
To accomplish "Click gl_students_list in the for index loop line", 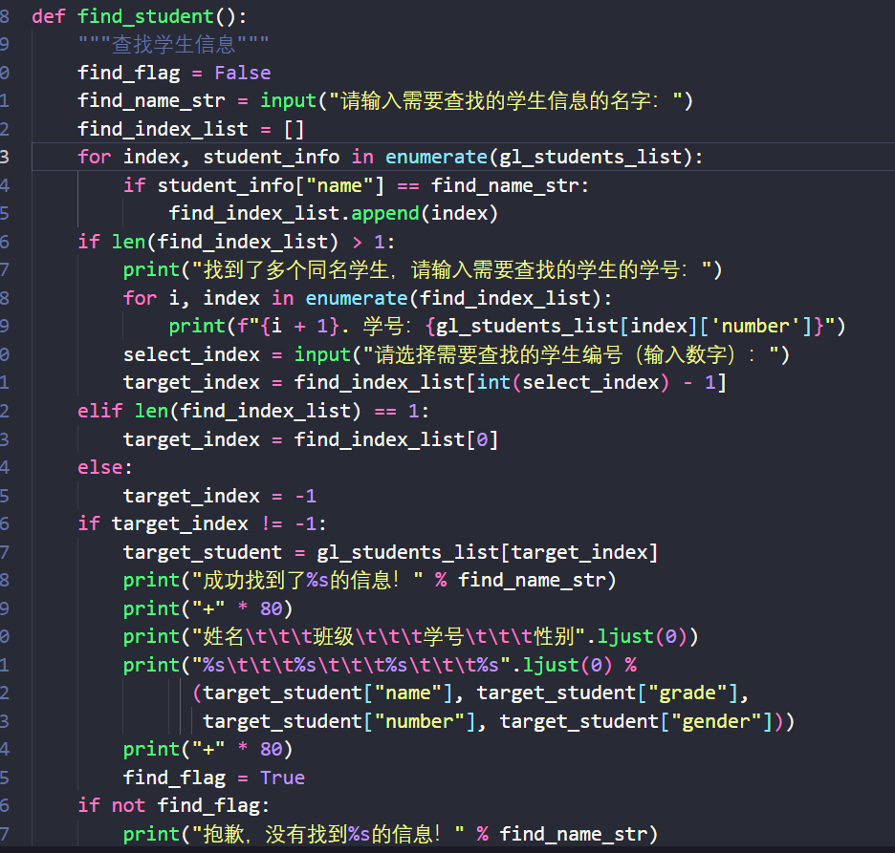I will (591, 158).
